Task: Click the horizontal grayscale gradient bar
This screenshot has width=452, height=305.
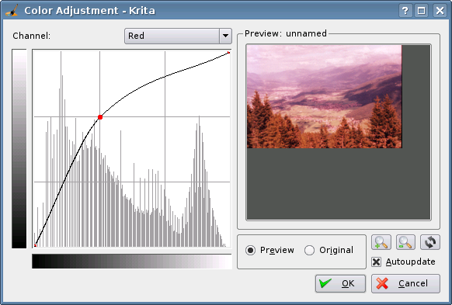Action: 132,262
